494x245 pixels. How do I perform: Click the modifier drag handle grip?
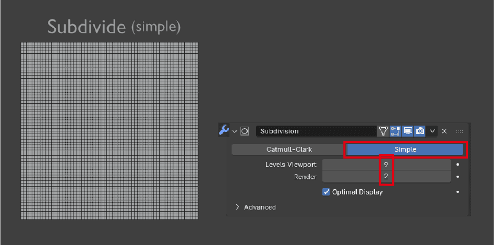tap(460, 131)
